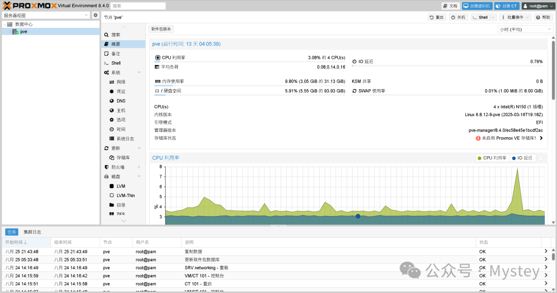Viewport: 557px width, 293px height.
Task: Click the 关机 shutdown button
Action: [x=458, y=18]
